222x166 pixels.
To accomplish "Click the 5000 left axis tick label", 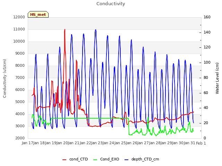I will click(x=20, y=102).
